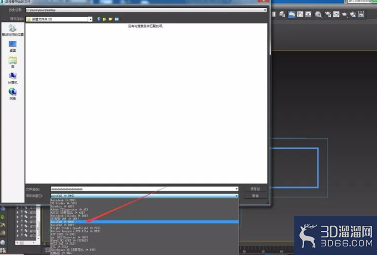
Task: Click the manage layers stack icon
Action: click(282, 14)
